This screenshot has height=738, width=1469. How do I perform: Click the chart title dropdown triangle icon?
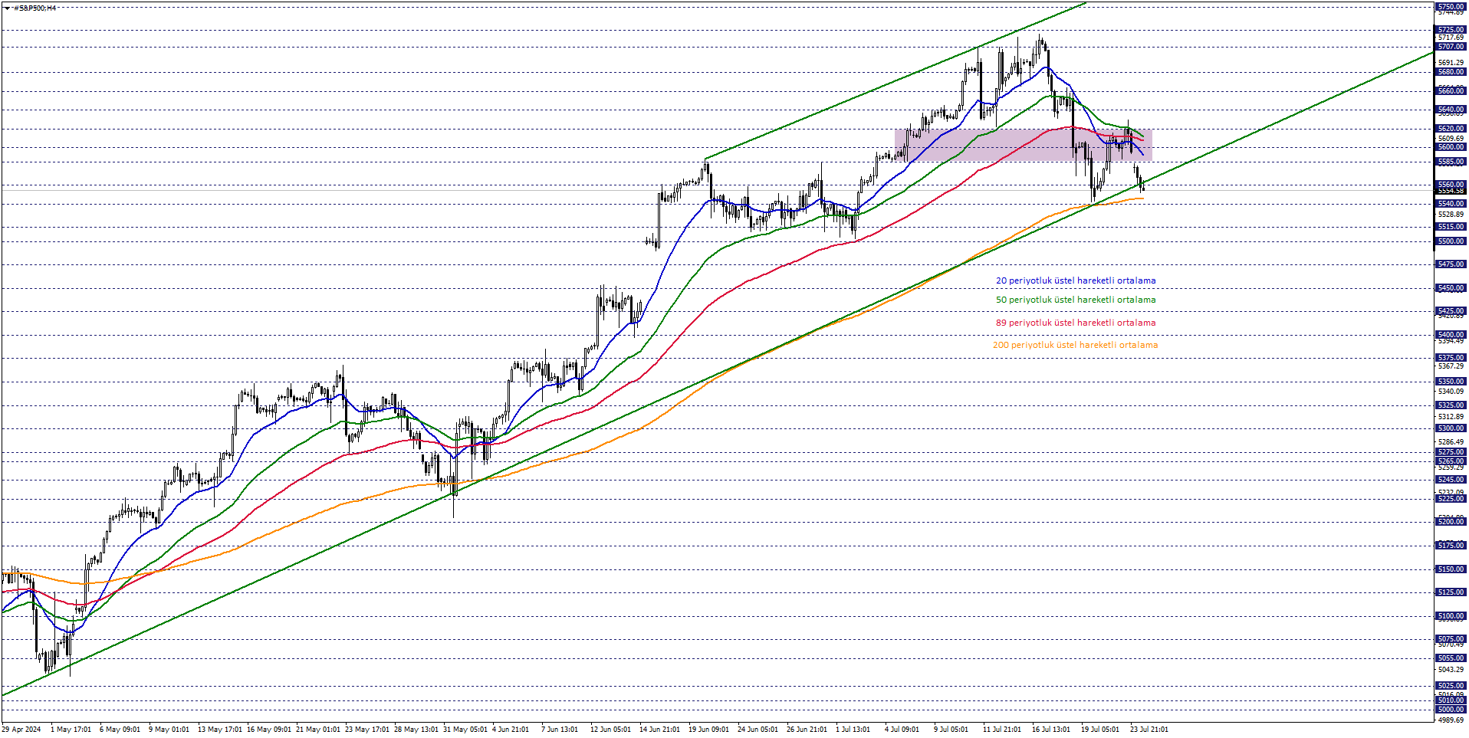(x=7, y=8)
